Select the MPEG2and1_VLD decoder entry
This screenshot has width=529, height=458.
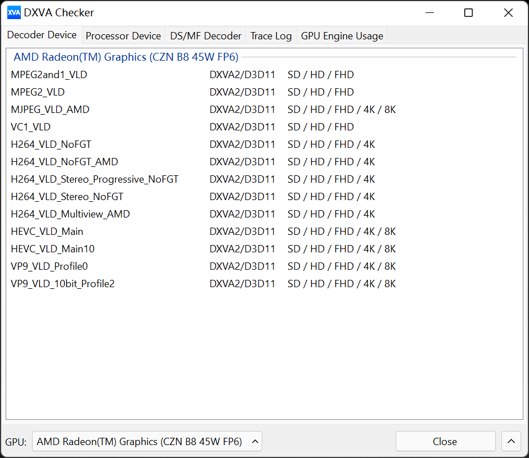[49, 75]
